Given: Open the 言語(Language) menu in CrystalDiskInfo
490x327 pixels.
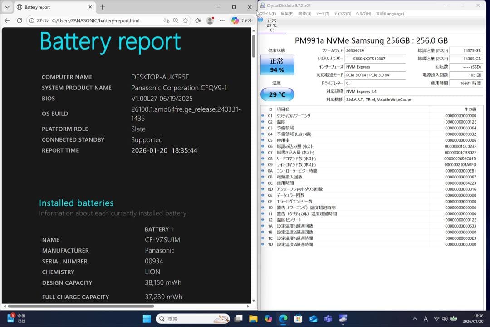Looking at the screenshot, I should pyautogui.click(x=390, y=14).
